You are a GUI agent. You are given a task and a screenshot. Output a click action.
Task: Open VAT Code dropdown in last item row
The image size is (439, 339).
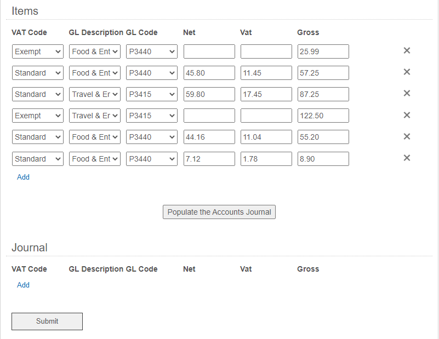point(38,159)
